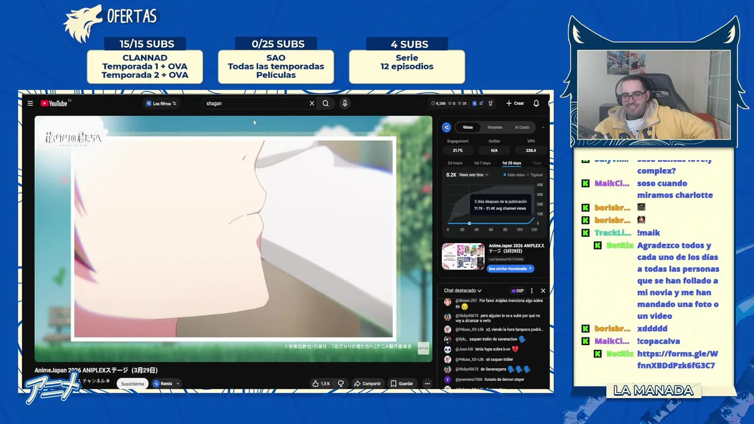Switch to the AI Coach tab
This screenshot has height=424, width=754.
(x=522, y=127)
